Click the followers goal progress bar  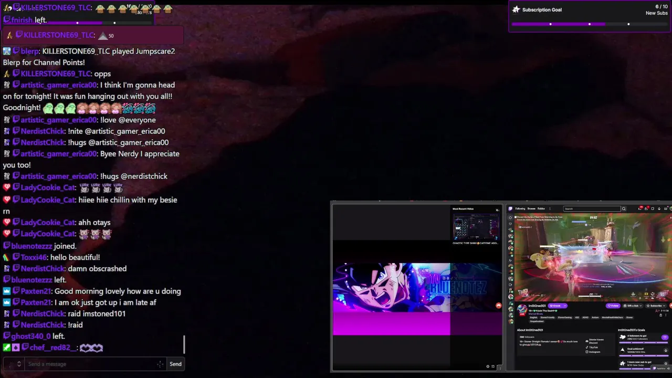click(644, 342)
